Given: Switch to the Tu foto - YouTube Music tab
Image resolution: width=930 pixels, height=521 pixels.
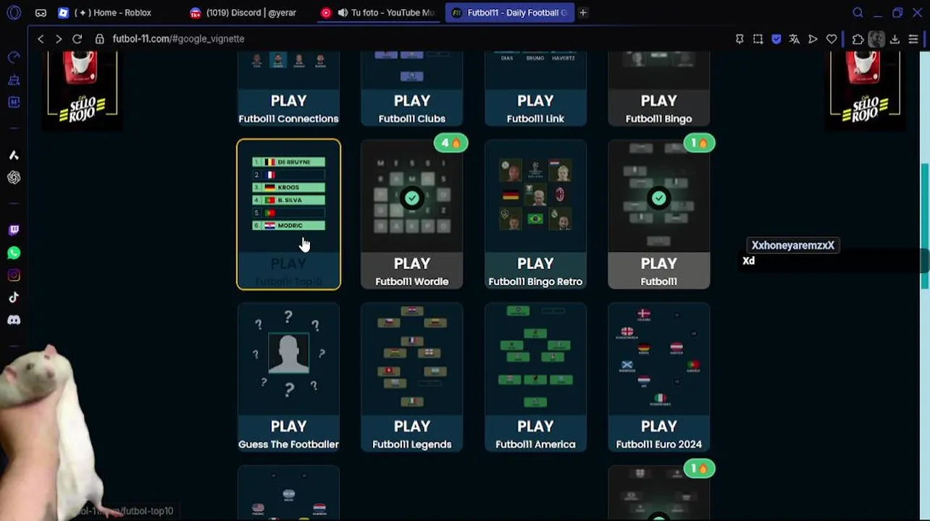Looking at the screenshot, I should click(379, 12).
